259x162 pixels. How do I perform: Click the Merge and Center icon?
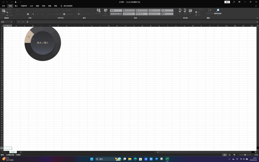pos(64,14)
